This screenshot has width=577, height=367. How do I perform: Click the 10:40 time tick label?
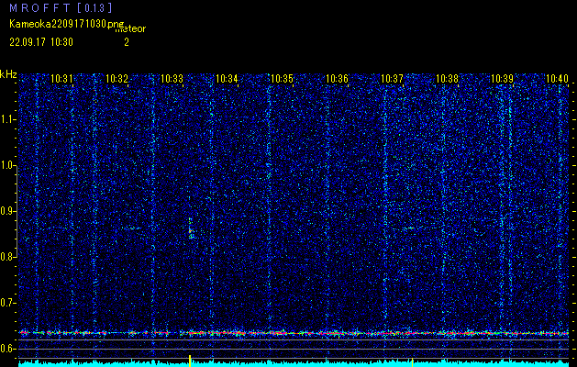pos(557,78)
